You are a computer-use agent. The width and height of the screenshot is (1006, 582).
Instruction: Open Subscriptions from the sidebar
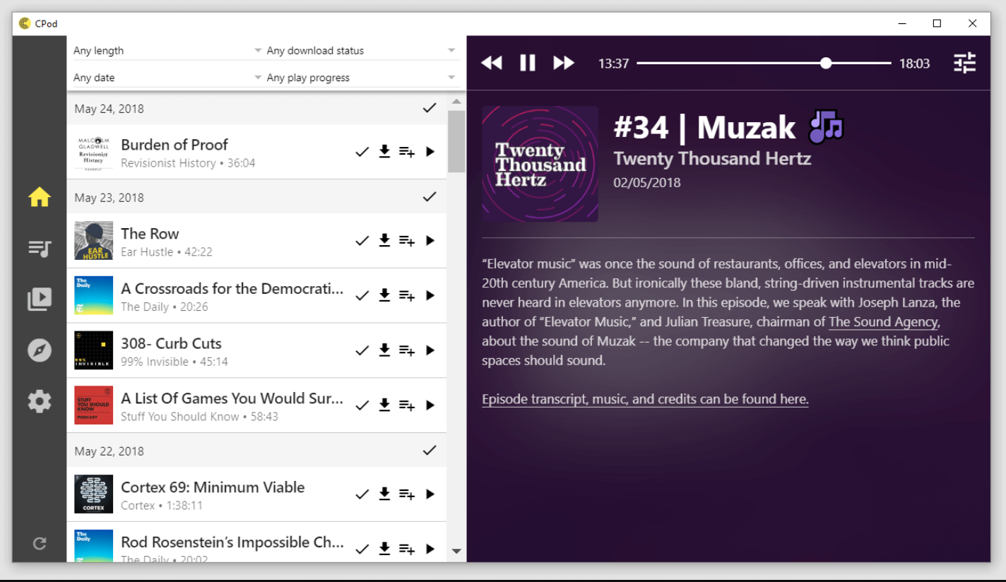point(40,299)
